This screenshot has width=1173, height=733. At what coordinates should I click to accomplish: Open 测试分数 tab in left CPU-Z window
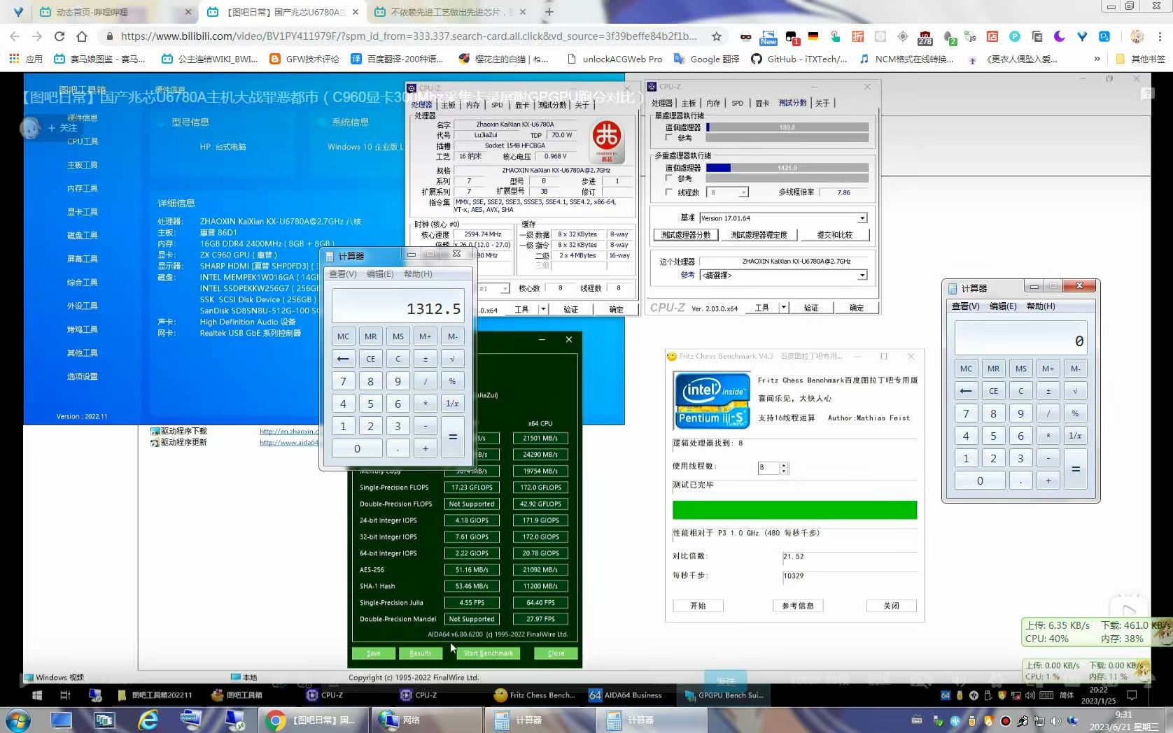pyautogui.click(x=552, y=106)
